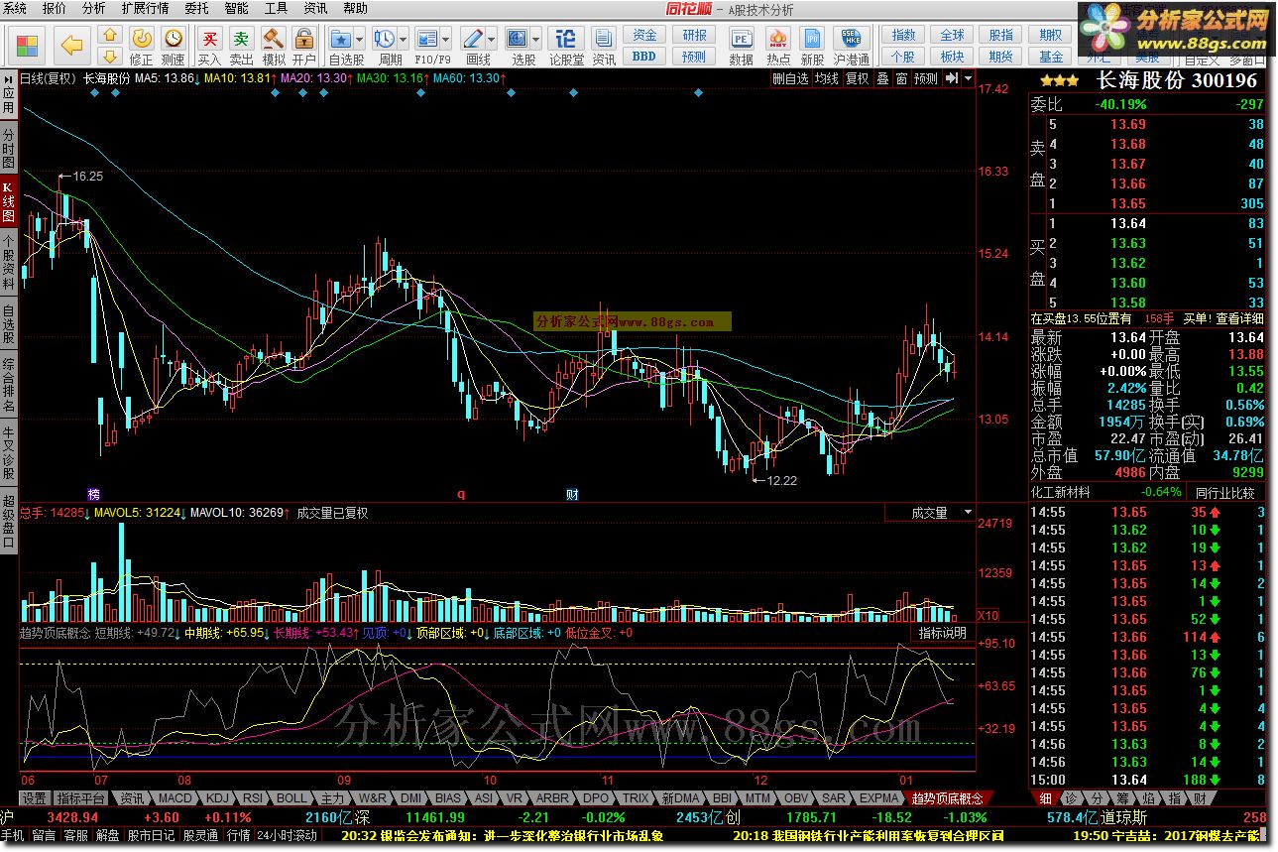Click the 周期 period icon
Screen dimensions: 1278x852
pyautogui.click(x=384, y=40)
